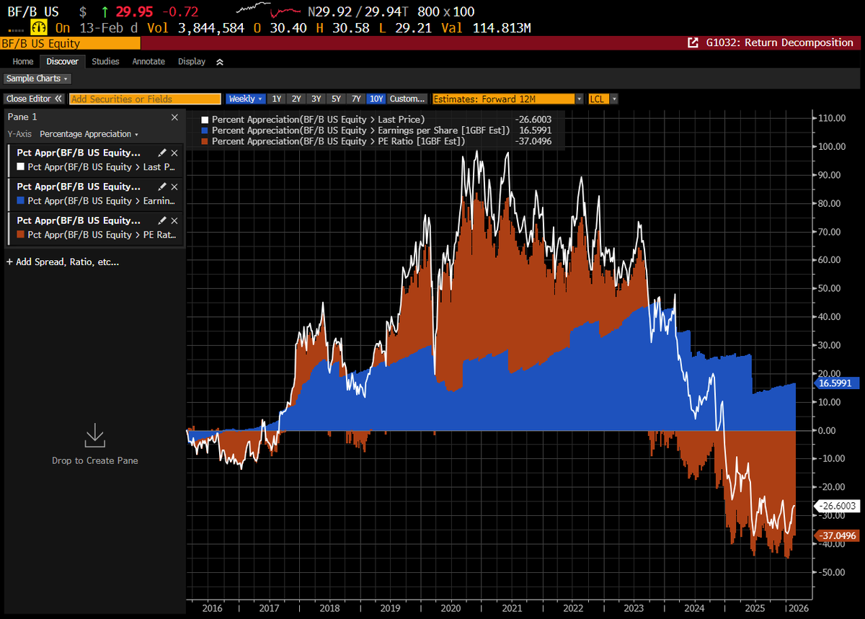Select the 2Y range button

click(296, 99)
